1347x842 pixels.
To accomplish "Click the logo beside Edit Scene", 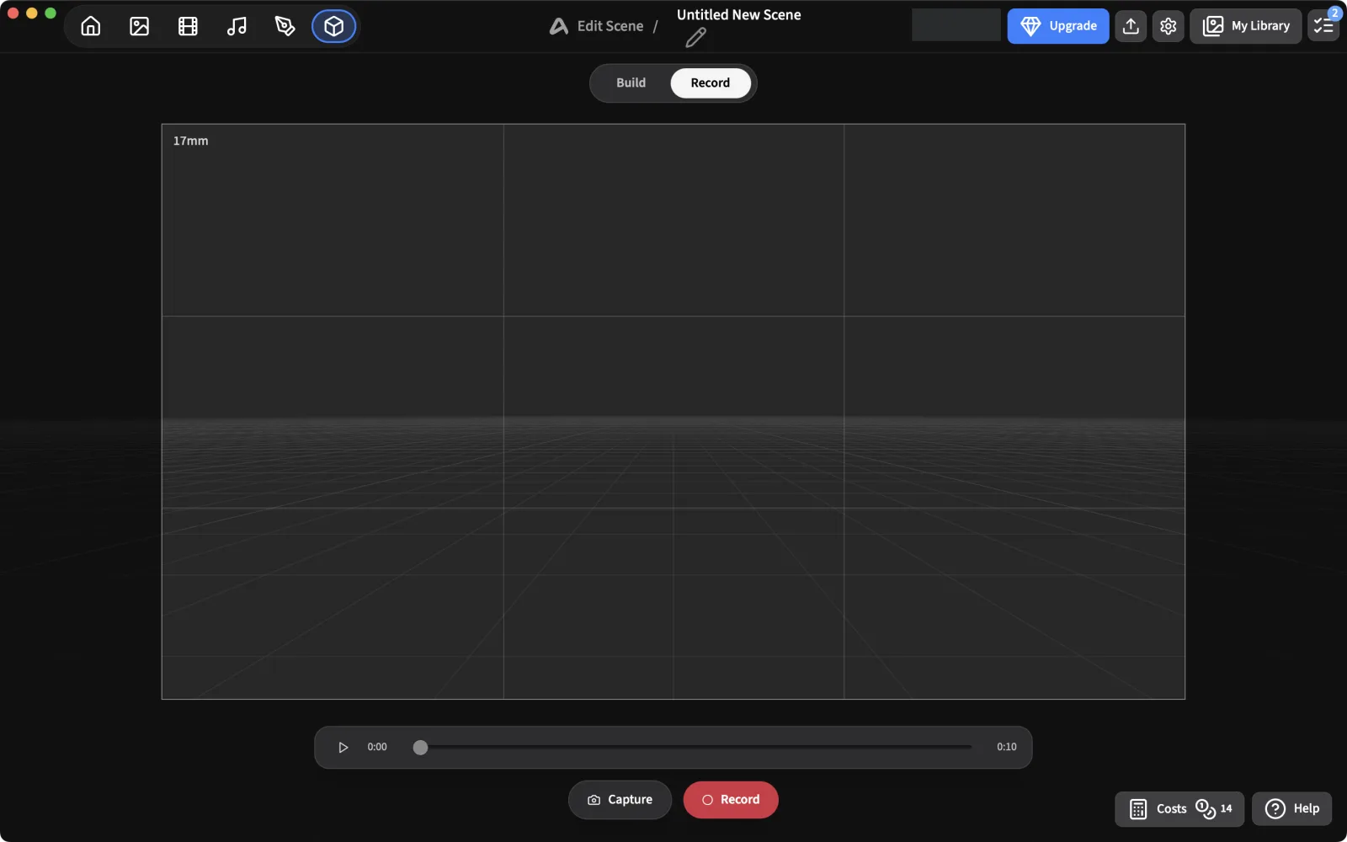I will click(x=559, y=26).
